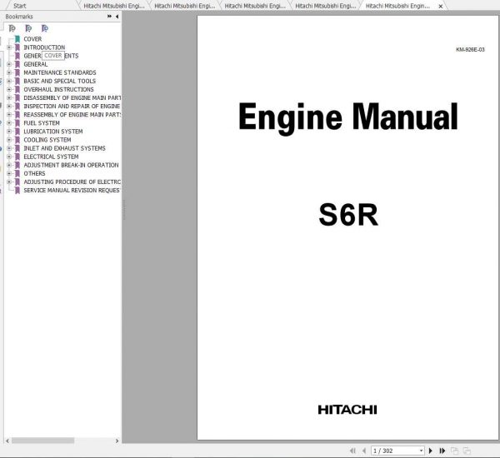This screenshot has width=500, height=458.
Task: Close the active Hitachi Mitsubishi tab
Action: [x=441, y=6]
